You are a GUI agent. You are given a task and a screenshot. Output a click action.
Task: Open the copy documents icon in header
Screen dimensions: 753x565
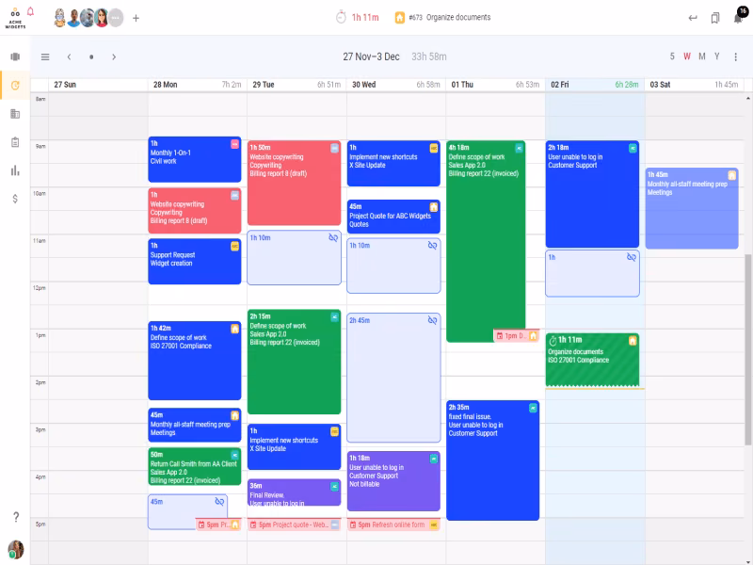715,18
